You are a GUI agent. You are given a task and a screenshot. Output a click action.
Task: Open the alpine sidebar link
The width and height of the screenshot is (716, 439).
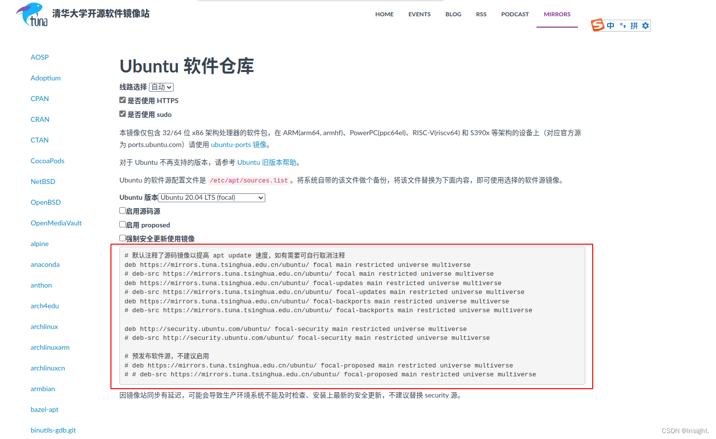[x=39, y=244]
